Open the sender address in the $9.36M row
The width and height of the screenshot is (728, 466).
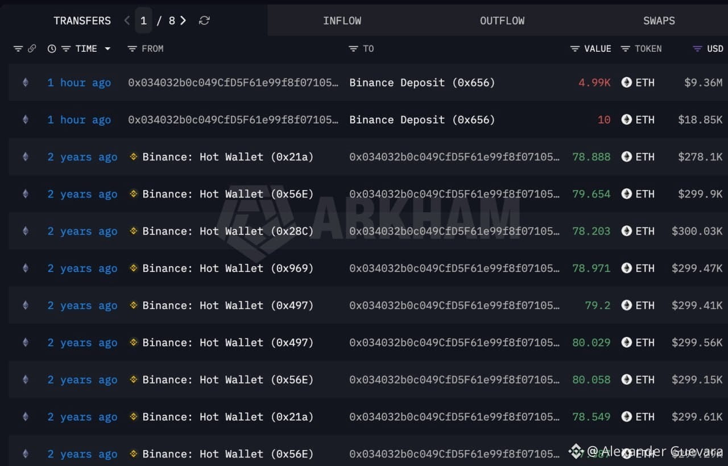coord(233,83)
